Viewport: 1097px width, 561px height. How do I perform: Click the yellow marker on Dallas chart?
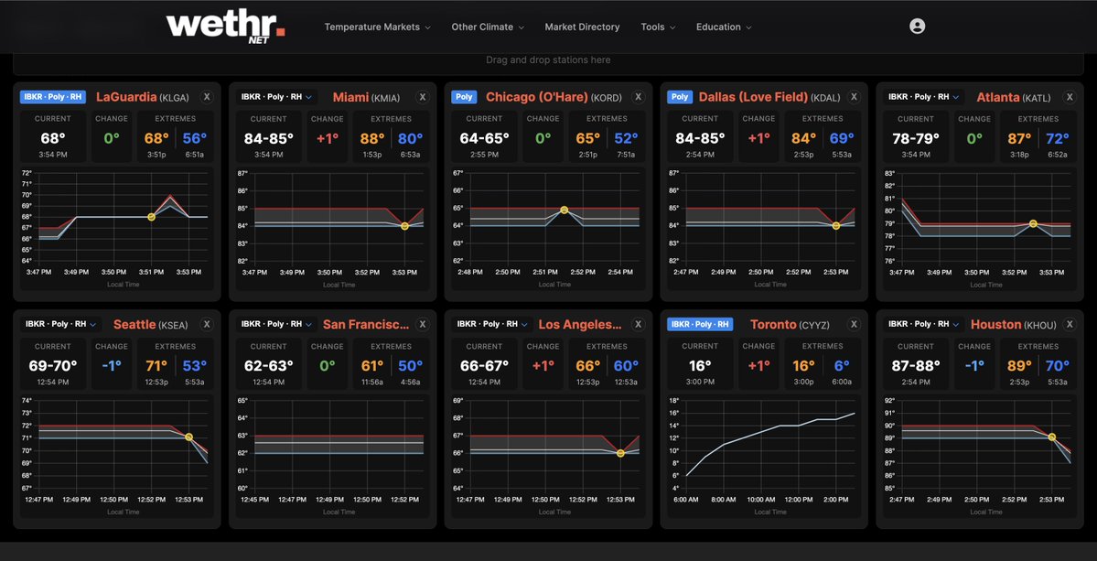click(836, 226)
